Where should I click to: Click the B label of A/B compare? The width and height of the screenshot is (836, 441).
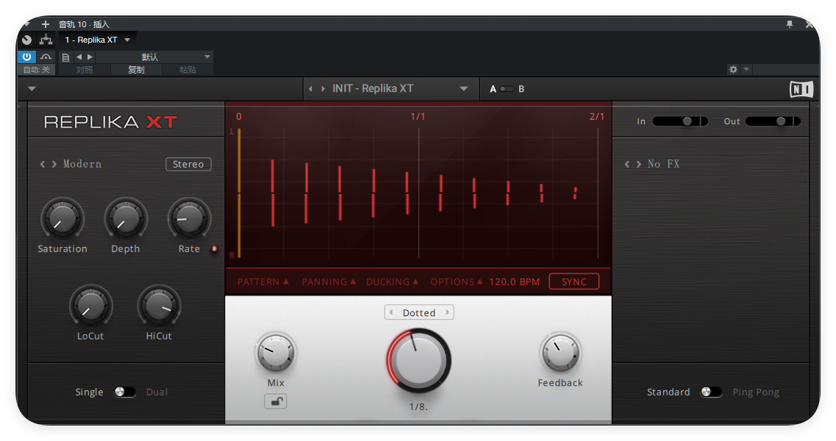(521, 89)
